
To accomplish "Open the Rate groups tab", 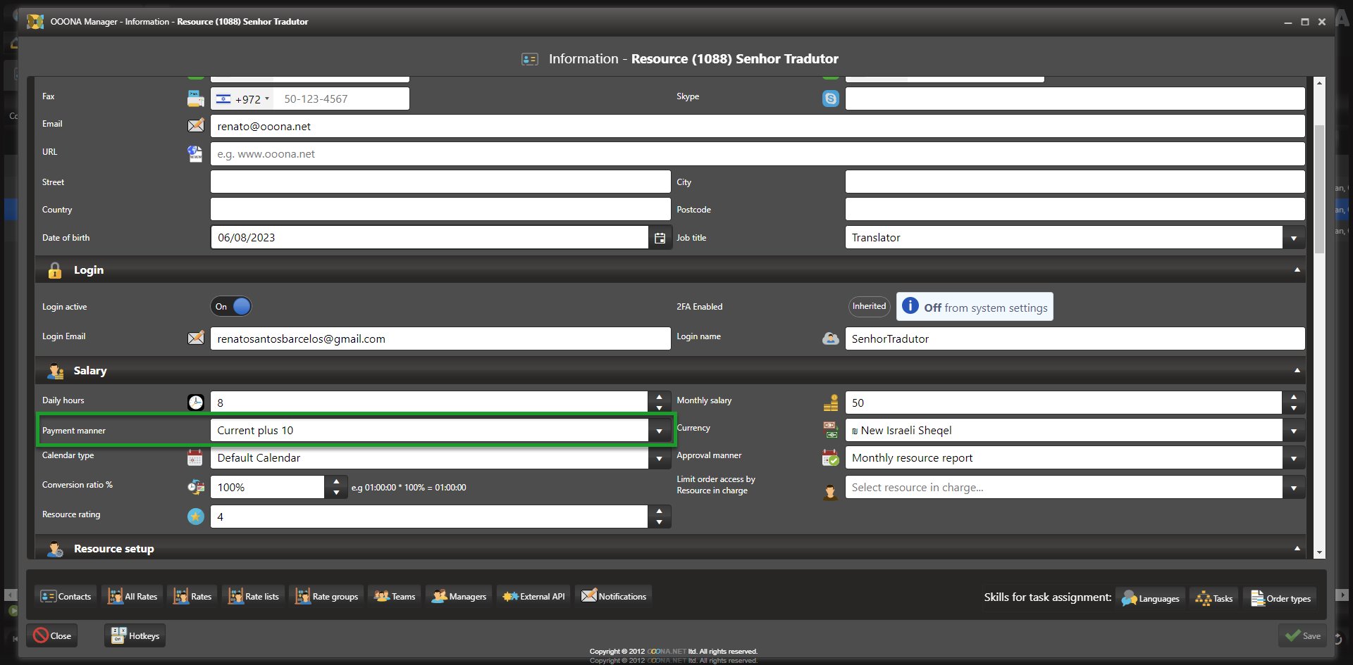I will coord(327,597).
